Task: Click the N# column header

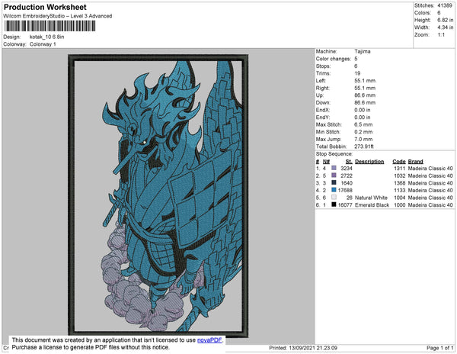Action: (x=326, y=162)
